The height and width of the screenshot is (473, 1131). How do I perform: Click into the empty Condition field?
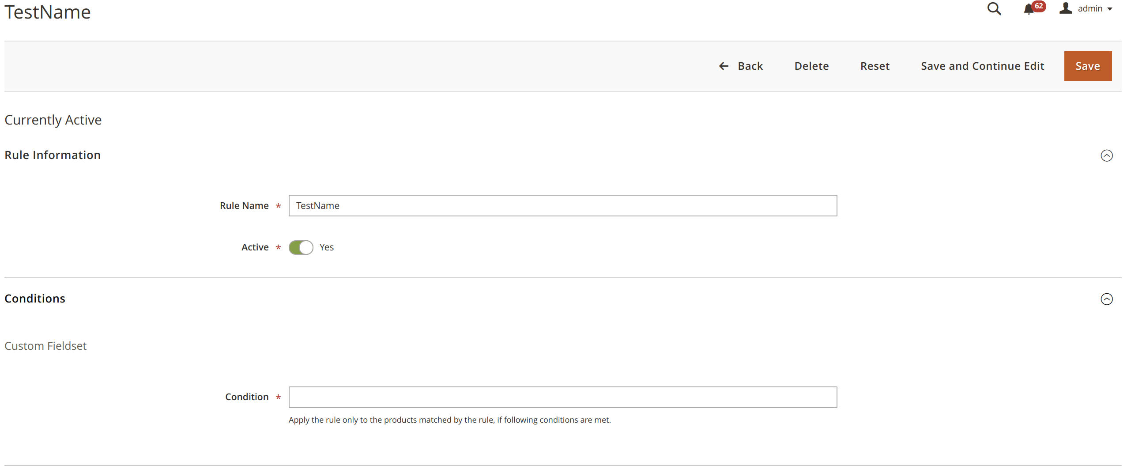click(x=562, y=397)
